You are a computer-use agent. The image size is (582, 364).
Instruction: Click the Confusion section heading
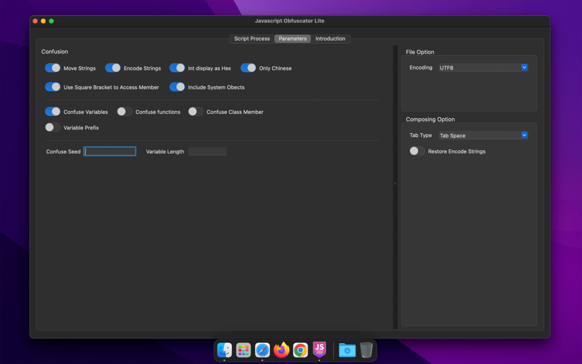point(54,52)
